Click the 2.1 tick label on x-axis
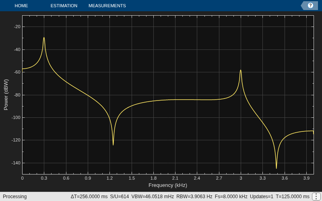The image size is (322, 201). click(x=175, y=178)
